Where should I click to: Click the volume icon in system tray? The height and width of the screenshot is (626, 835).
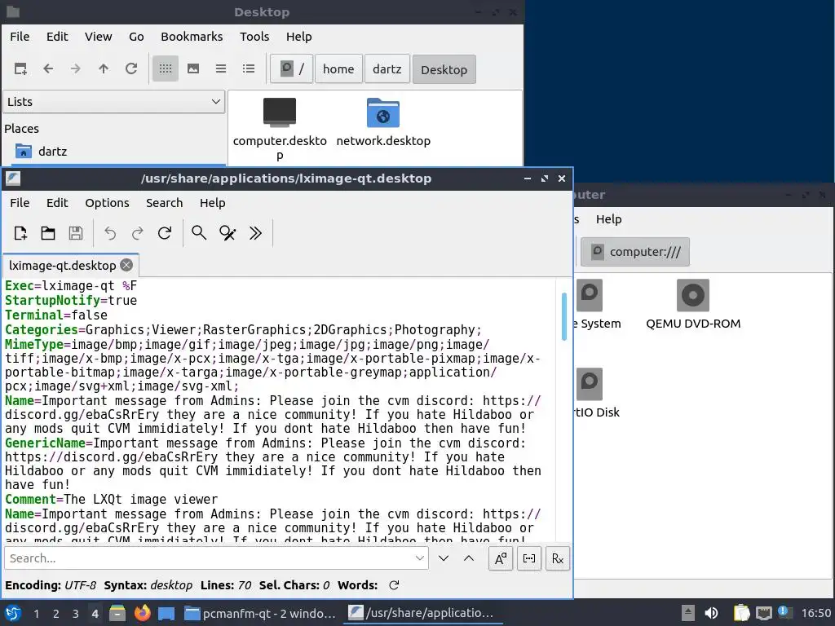tap(711, 613)
